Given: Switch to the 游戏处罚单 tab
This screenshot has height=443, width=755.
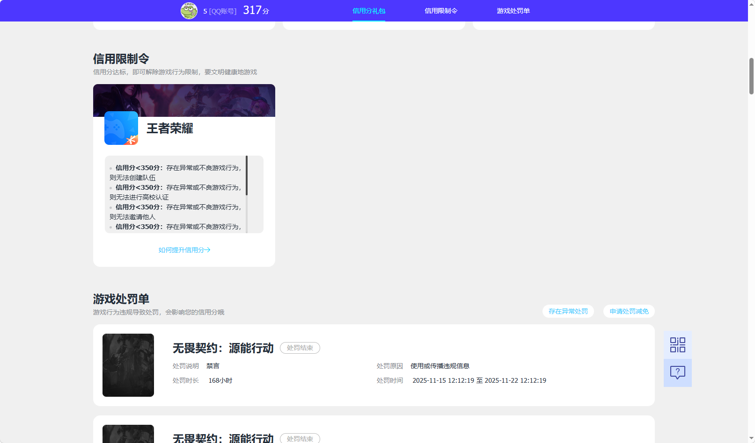Looking at the screenshot, I should pyautogui.click(x=512, y=10).
